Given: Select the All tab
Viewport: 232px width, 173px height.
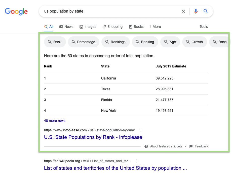Looking at the screenshot, I should (x=49, y=27).
